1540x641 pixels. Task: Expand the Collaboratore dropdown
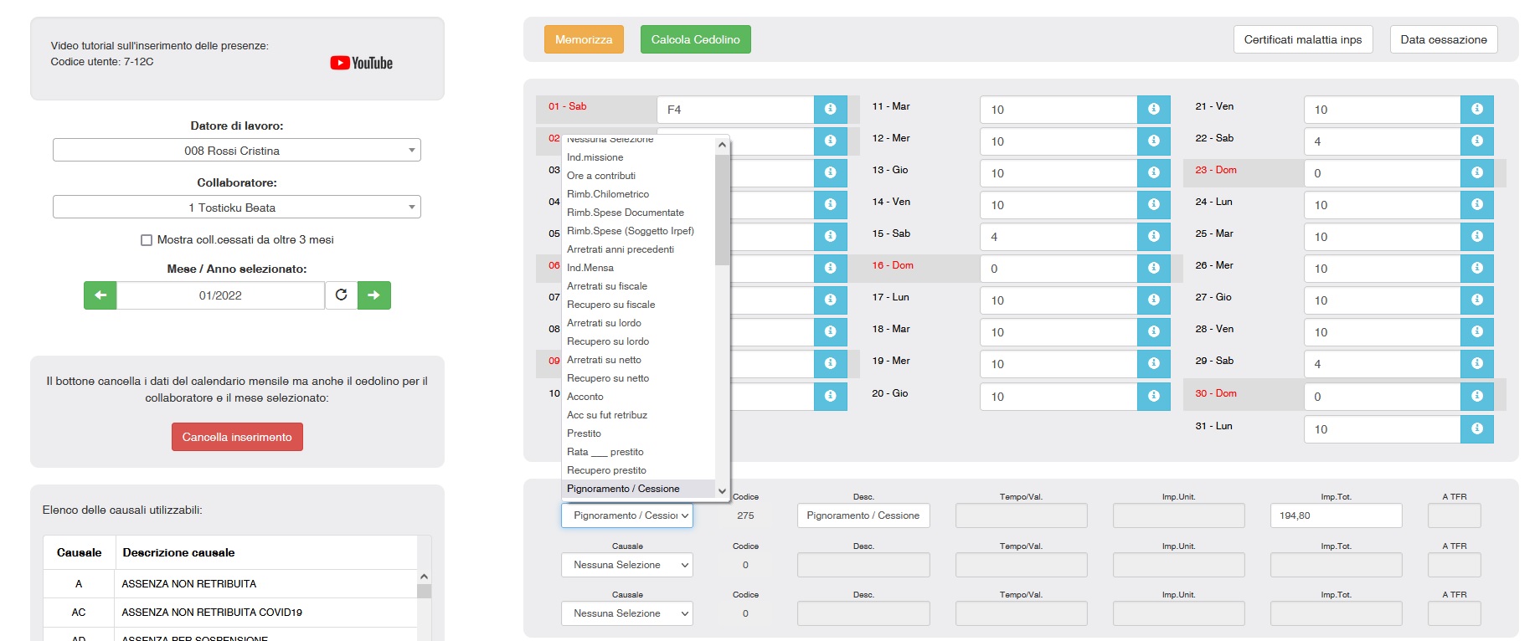point(236,208)
